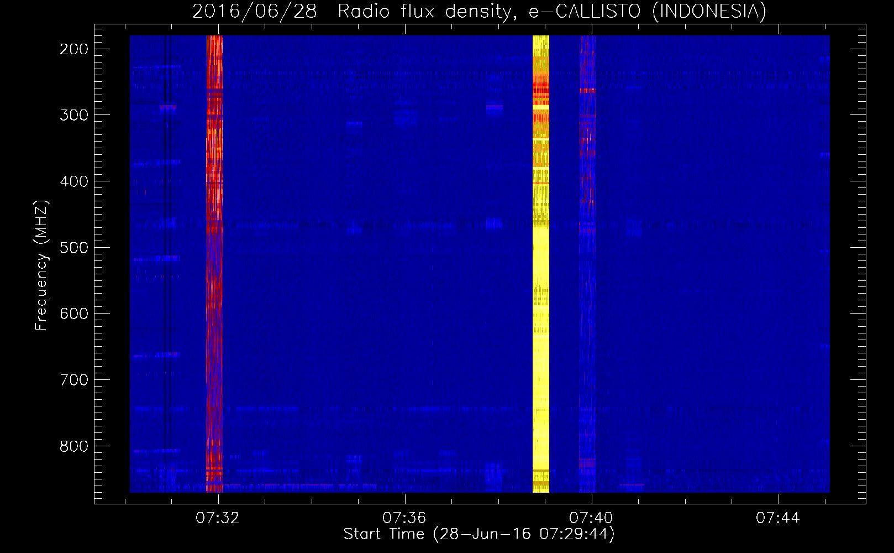Click the 'Start Time (28-Jun-16 07:29:44)' label
894x553 pixels.
click(479, 534)
